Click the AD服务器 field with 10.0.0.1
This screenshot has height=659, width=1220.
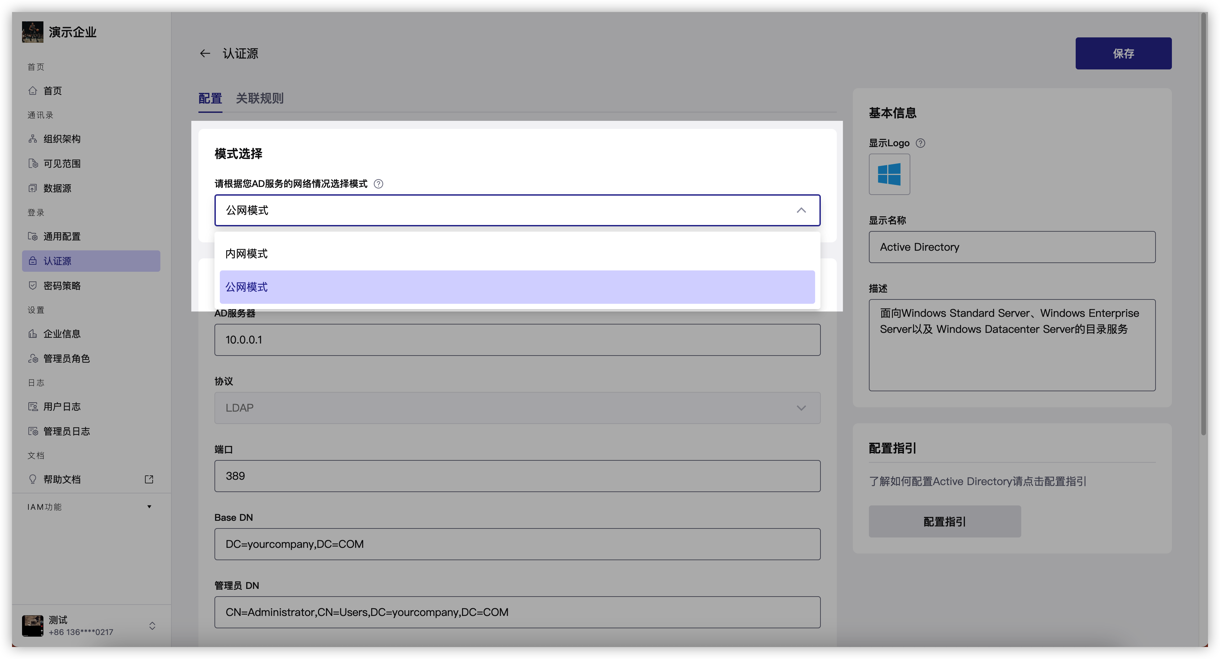517,340
